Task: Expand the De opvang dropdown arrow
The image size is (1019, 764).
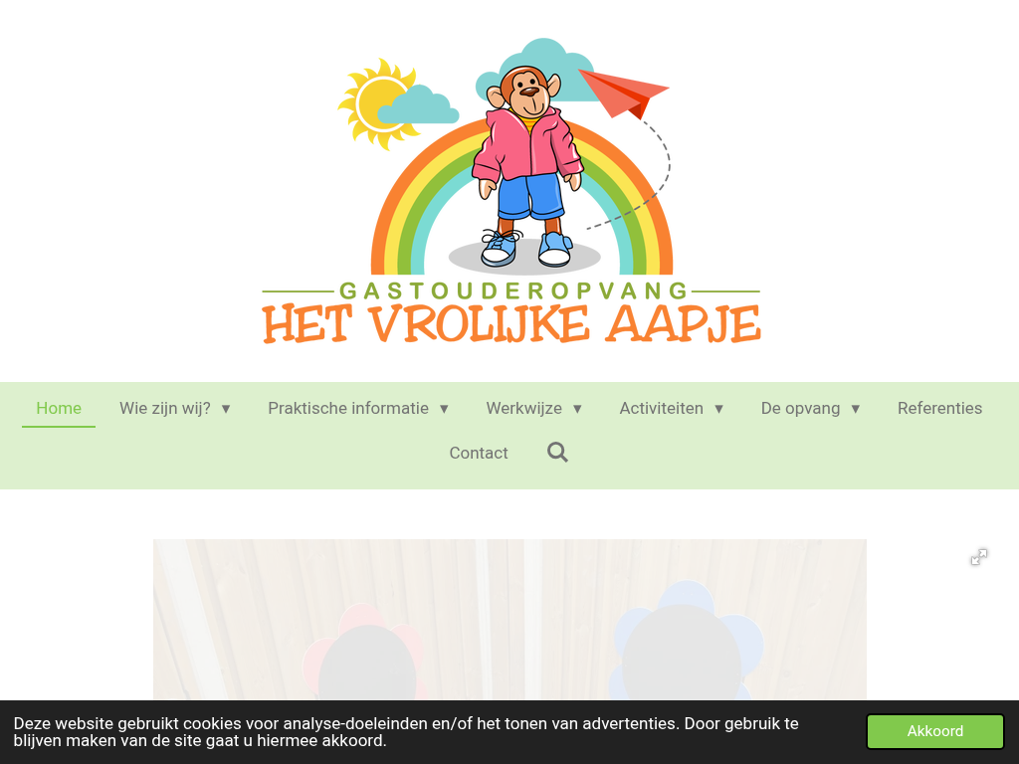Action: (855, 409)
